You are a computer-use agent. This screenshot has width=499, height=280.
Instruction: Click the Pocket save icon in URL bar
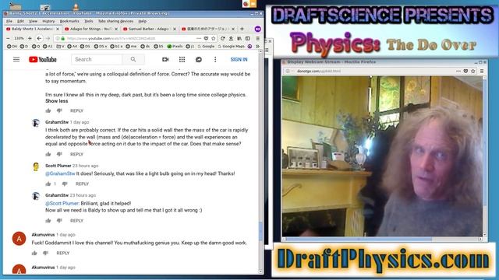206,38
